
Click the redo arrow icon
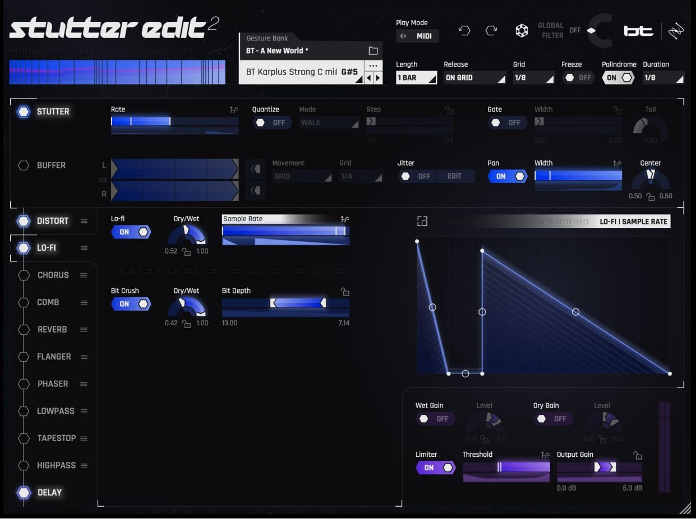coord(491,30)
